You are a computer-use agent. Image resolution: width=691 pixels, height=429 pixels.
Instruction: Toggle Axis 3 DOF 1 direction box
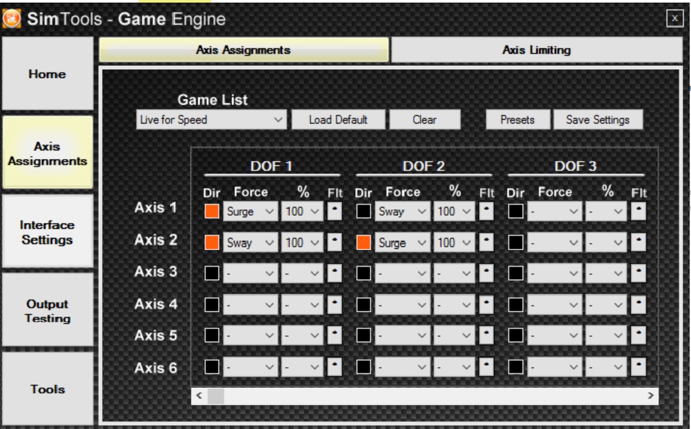click(212, 273)
